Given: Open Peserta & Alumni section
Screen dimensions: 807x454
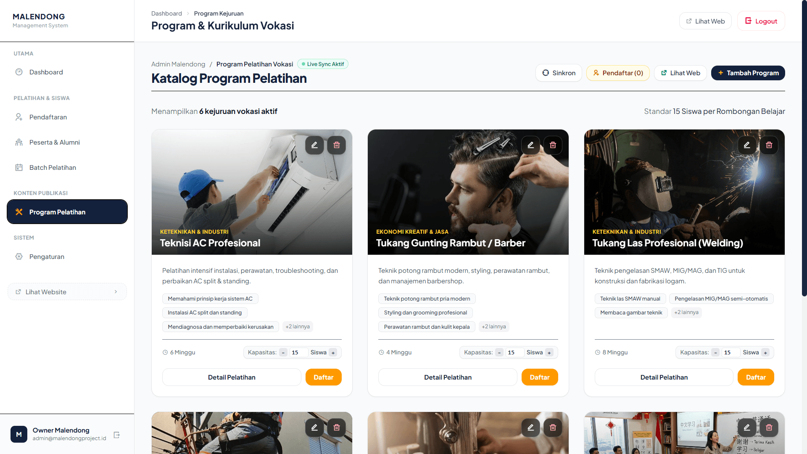Looking at the screenshot, I should pyautogui.click(x=67, y=143).
